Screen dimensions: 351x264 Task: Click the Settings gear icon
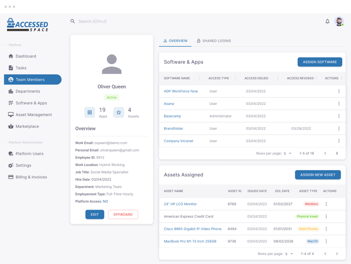click(x=11, y=165)
